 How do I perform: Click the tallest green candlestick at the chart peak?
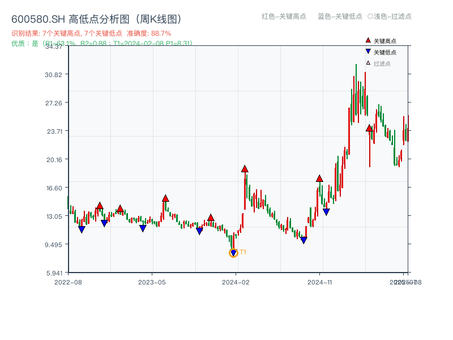coord(356,90)
